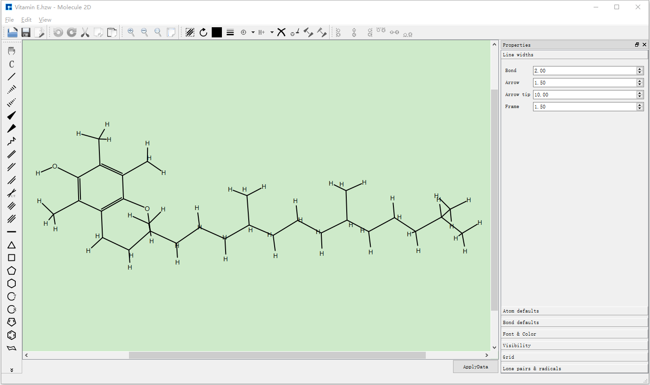The height and width of the screenshot is (385, 650).
Task: Click the black color swatch in toolbar
Action: coord(217,32)
